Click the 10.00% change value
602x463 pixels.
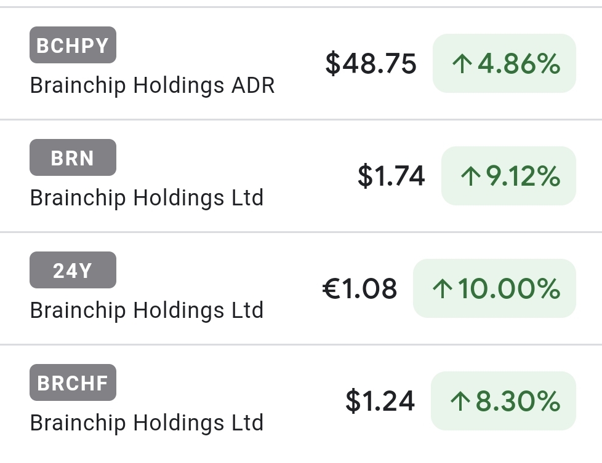[509, 289]
